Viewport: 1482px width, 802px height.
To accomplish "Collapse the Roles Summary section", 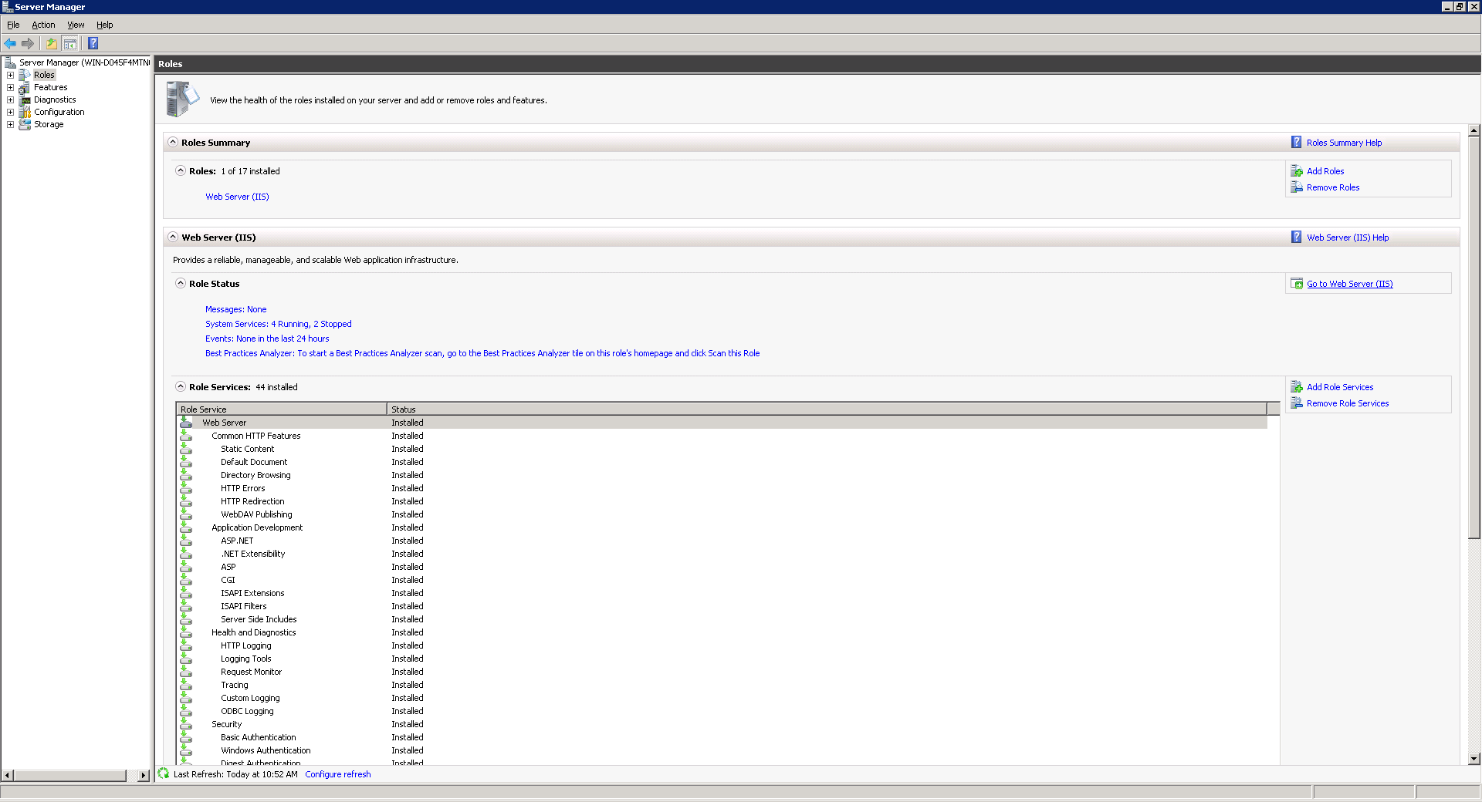I will [x=173, y=142].
